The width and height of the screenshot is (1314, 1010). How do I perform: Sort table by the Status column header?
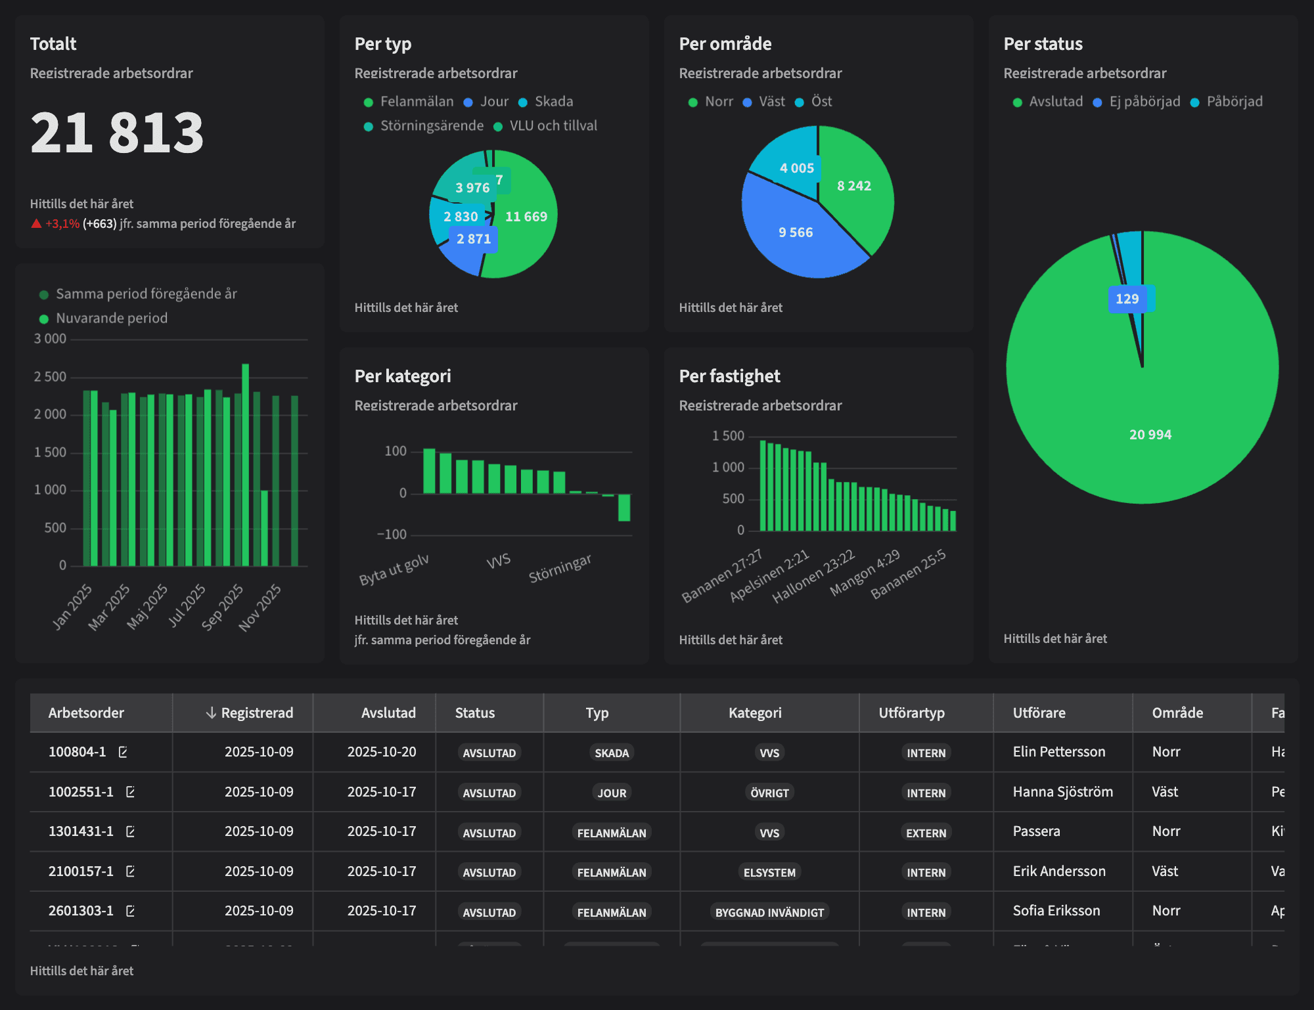[475, 713]
